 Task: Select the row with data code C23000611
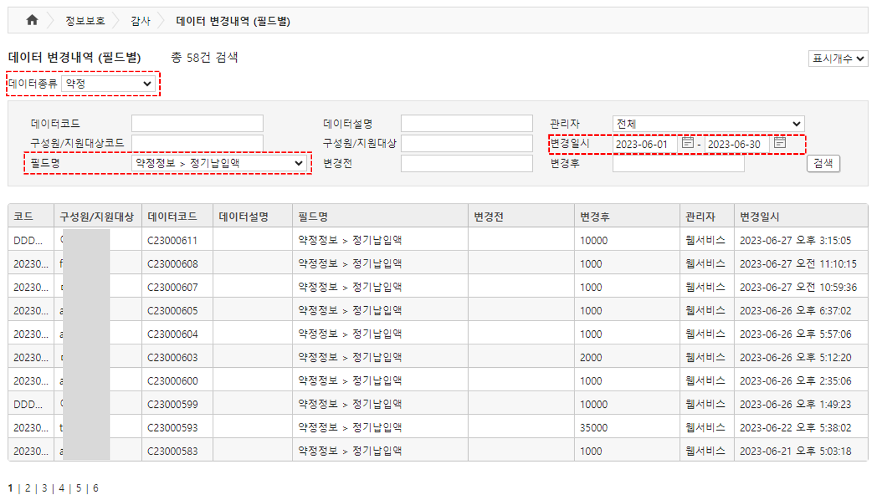pos(172,240)
